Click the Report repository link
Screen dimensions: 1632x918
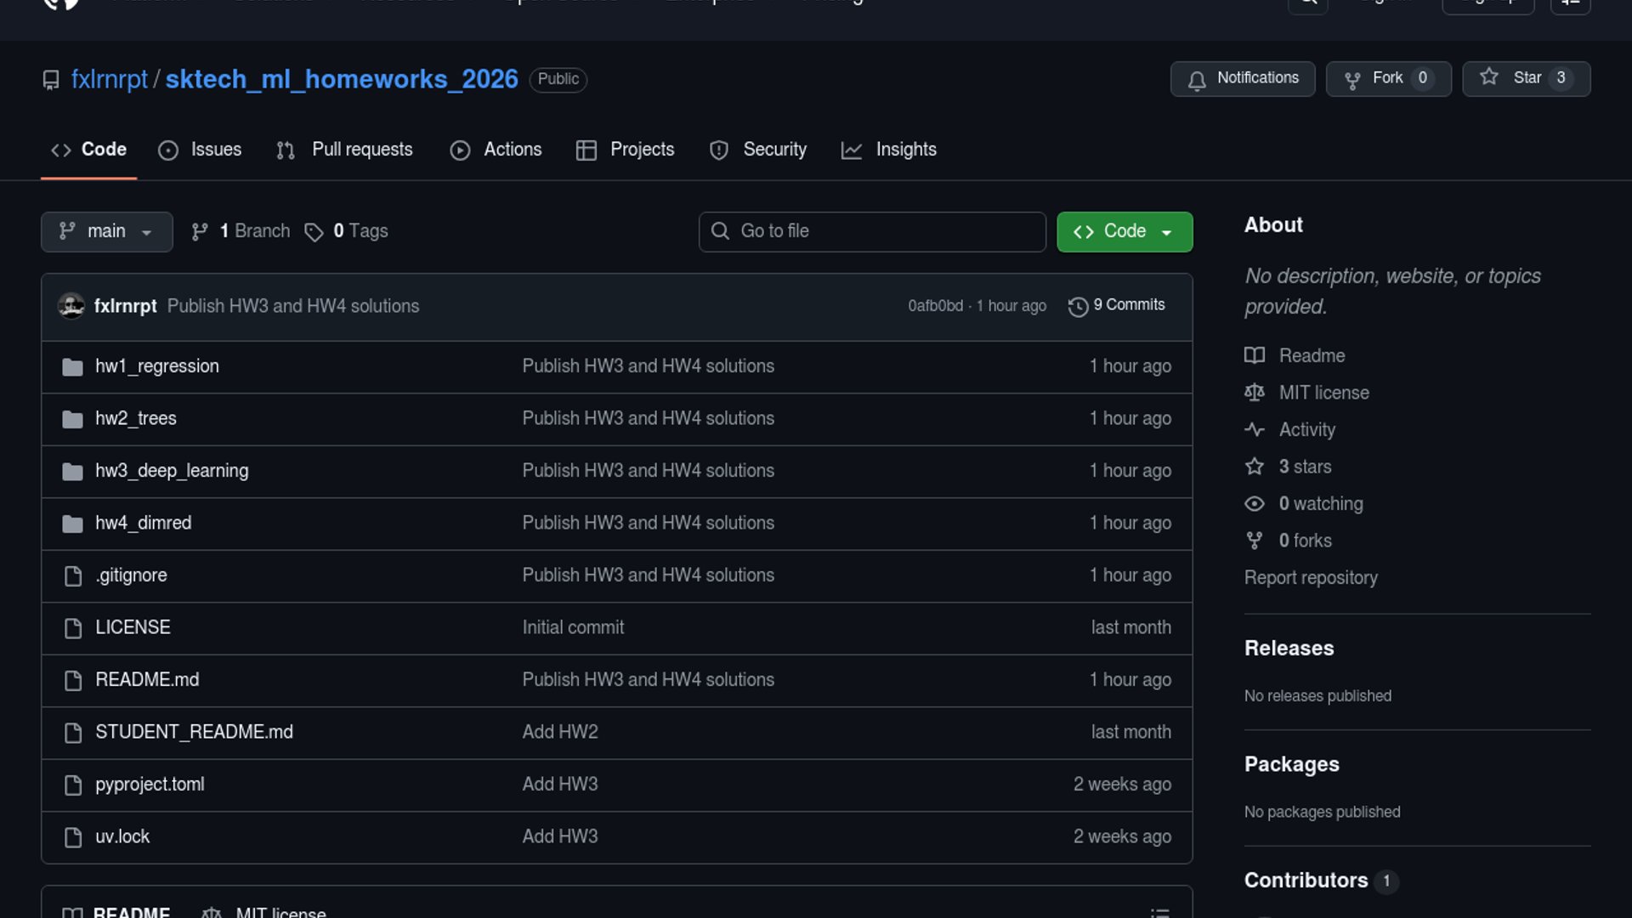click(x=1311, y=577)
